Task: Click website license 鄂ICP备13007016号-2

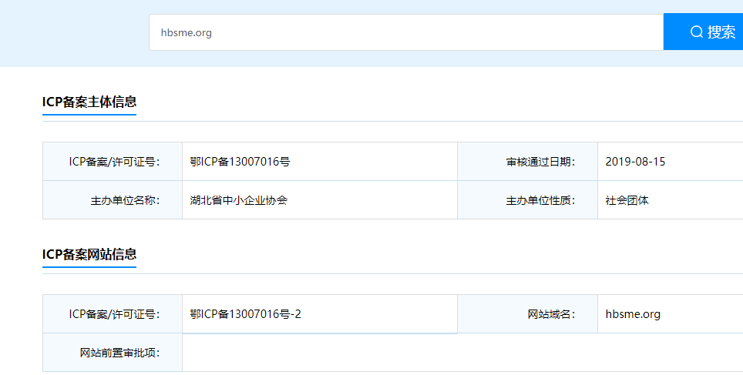Action: [245, 314]
